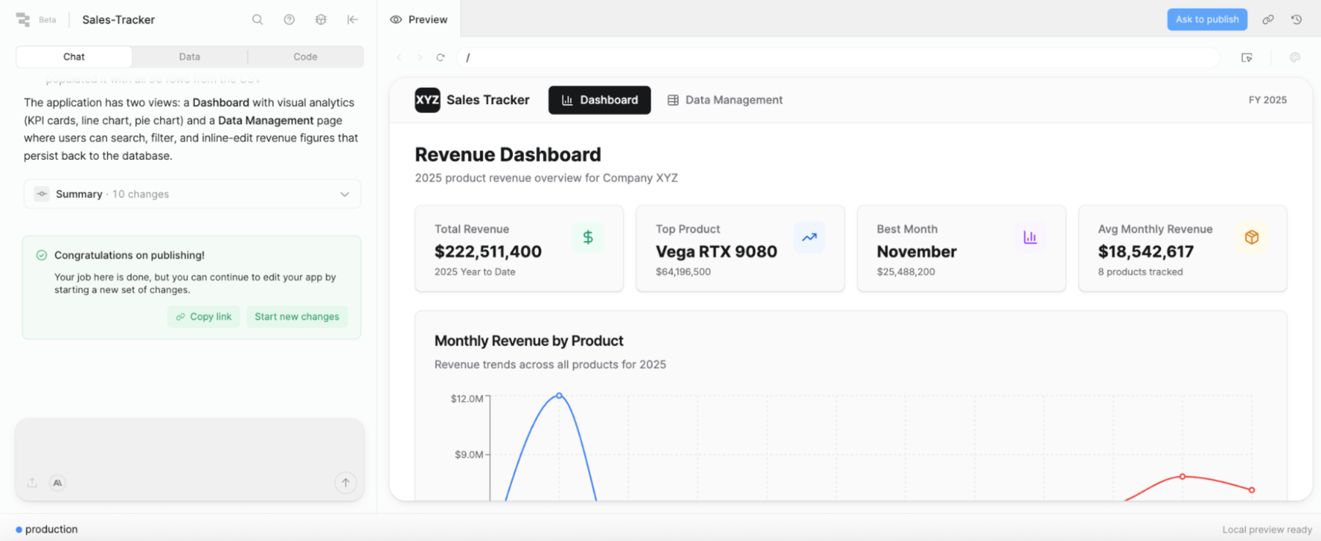The width and height of the screenshot is (1321, 541).
Task: Click the trending arrow icon in Top Product card
Action: pos(809,238)
